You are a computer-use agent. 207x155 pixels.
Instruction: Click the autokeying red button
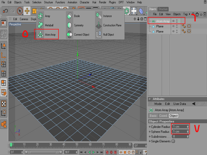point(111,152)
